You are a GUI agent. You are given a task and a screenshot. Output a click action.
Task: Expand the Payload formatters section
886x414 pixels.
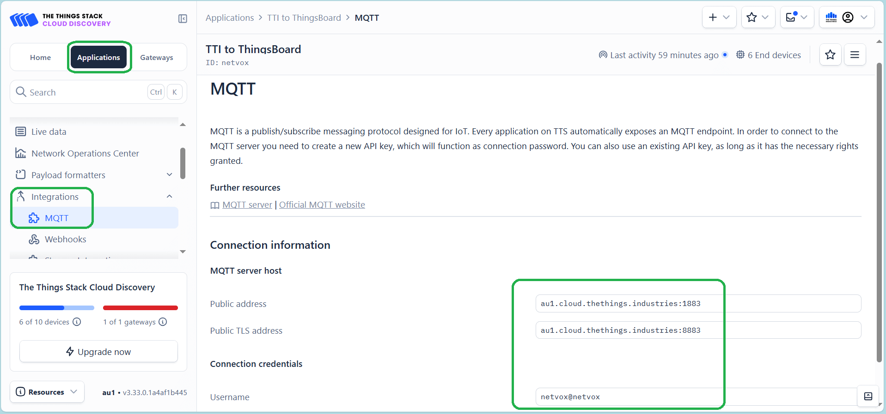point(169,175)
